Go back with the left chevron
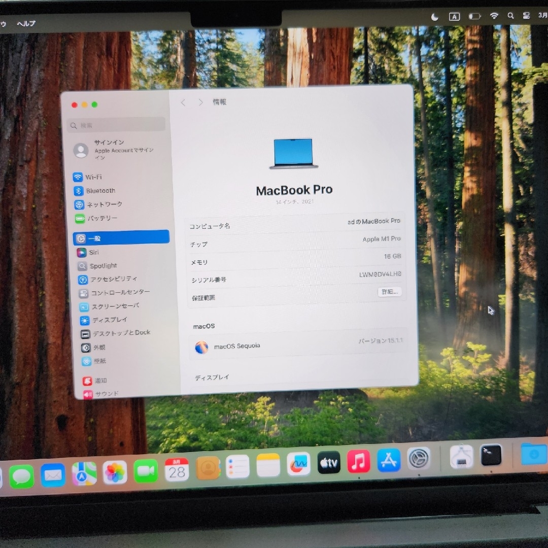The width and height of the screenshot is (548, 548). pos(183,102)
